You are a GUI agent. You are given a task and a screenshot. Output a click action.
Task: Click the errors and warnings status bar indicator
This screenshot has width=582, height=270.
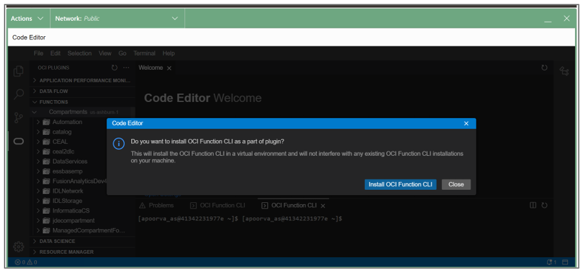pyautogui.click(x=26, y=262)
